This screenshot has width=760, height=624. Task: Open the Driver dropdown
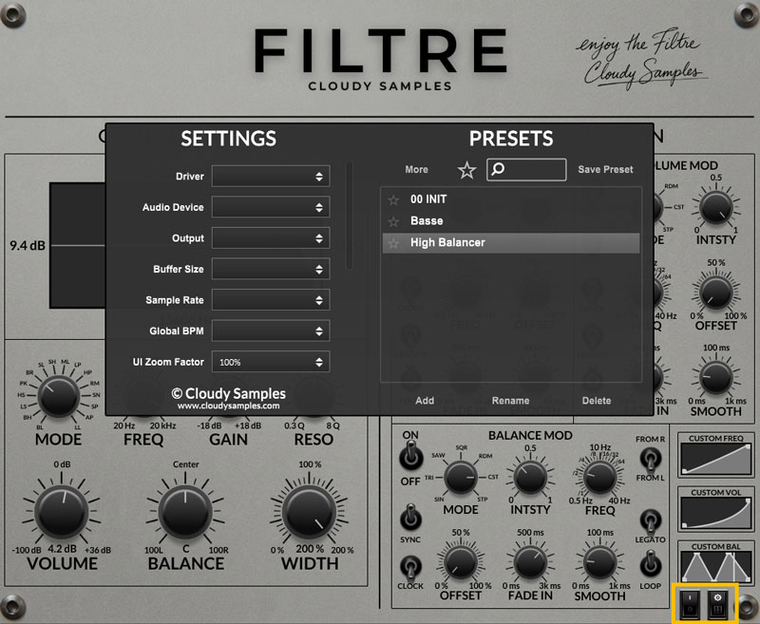point(270,177)
